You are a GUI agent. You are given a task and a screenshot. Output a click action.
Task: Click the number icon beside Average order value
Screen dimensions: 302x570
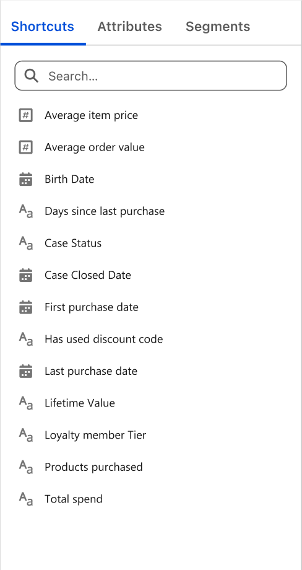click(26, 147)
